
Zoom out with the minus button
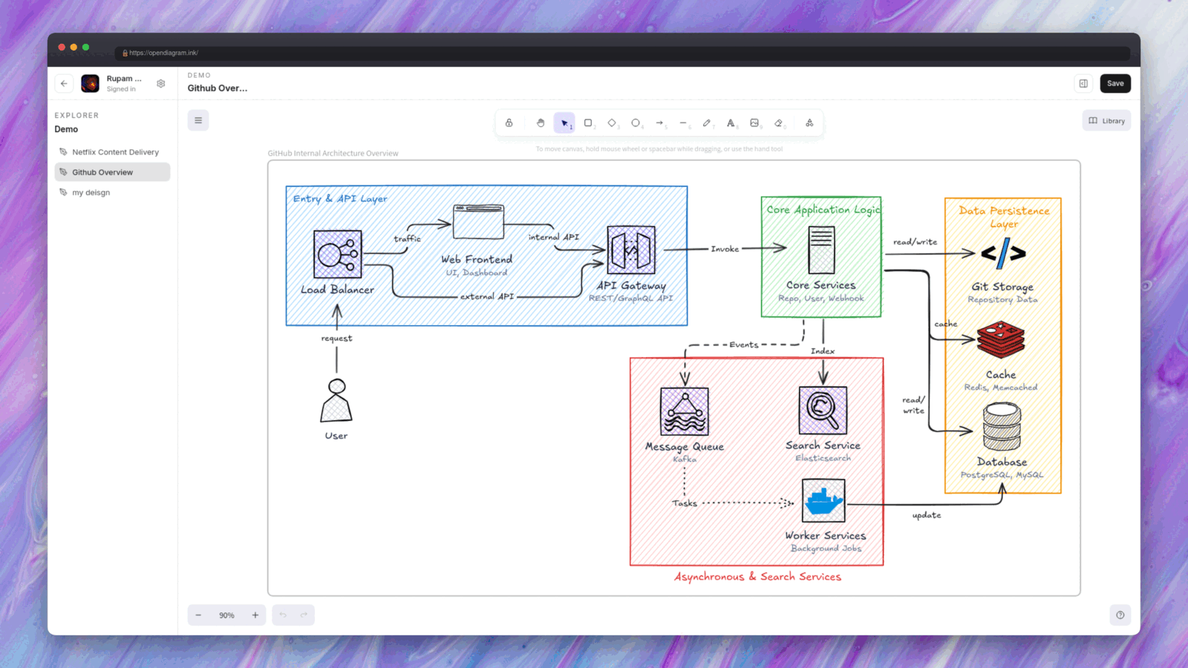point(198,615)
